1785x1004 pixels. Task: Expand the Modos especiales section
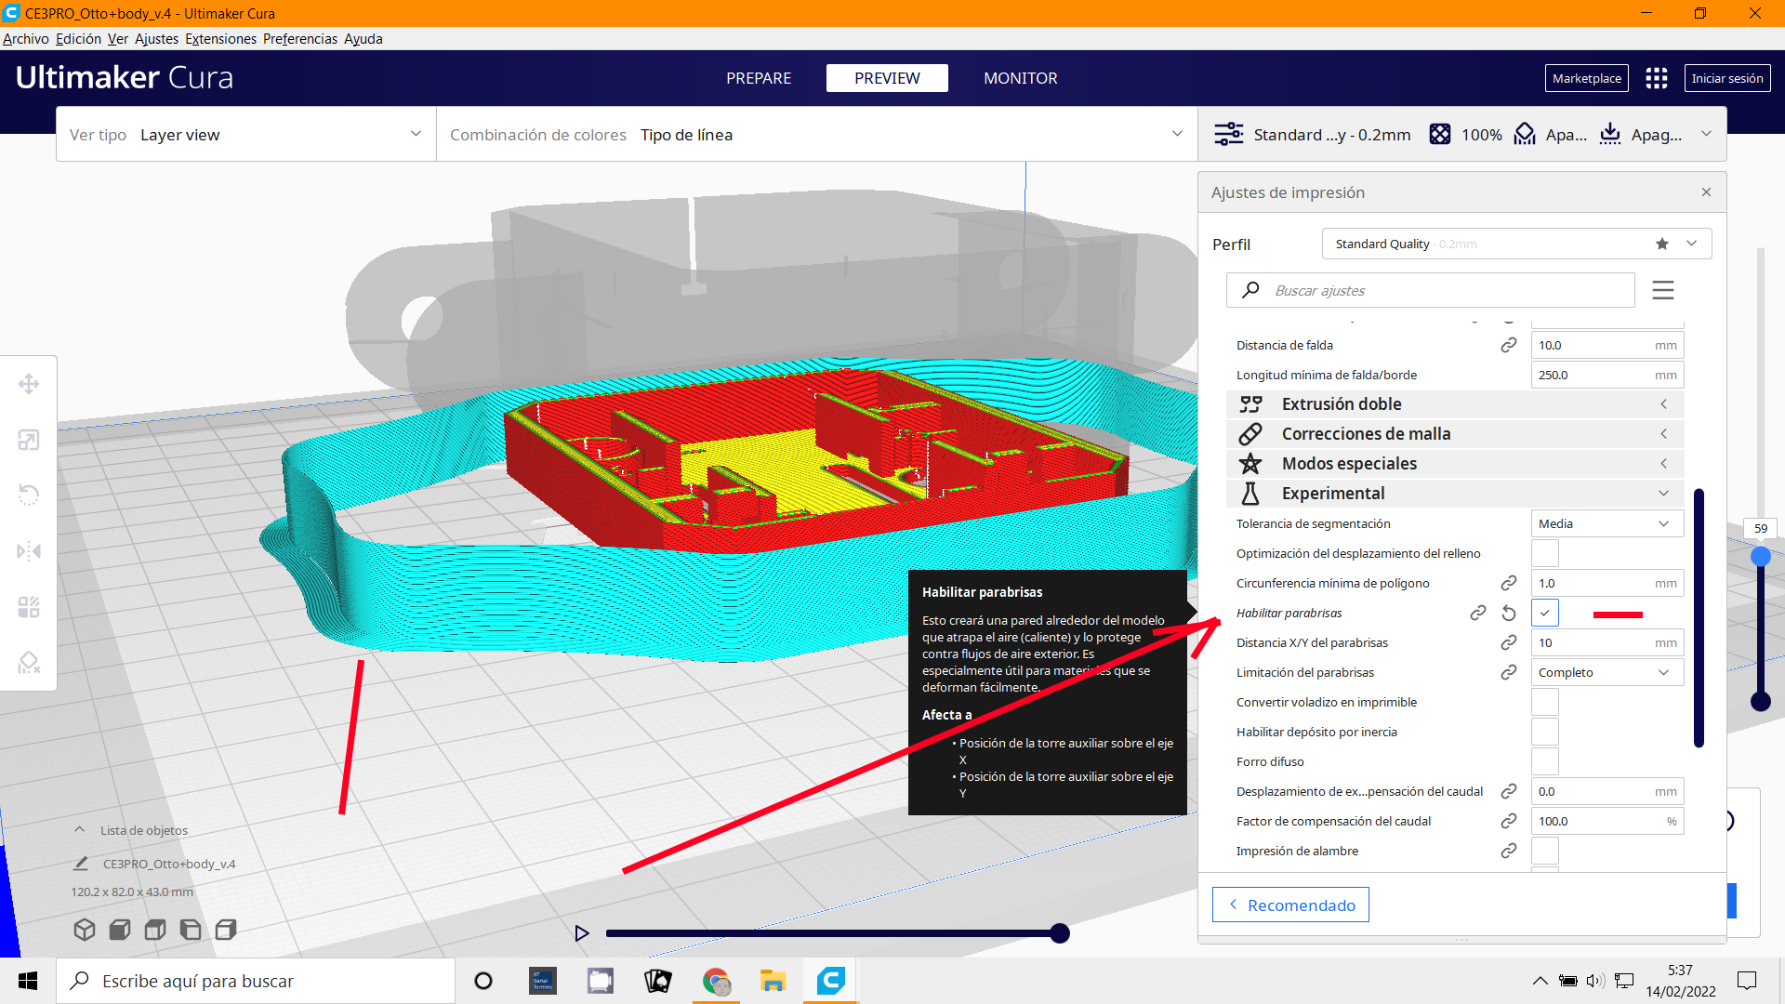point(1455,463)
